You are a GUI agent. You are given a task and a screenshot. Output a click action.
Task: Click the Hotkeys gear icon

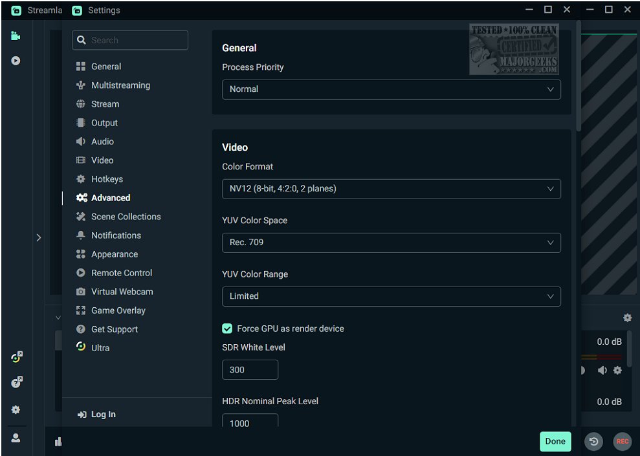coord(81,179)
